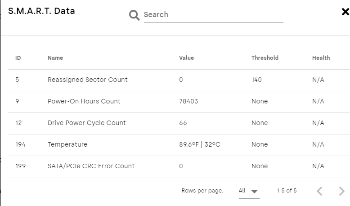Select the Drive Power Cycle Count row
Viewport: 350px width, 206px height.
click(x=87, y=123)
